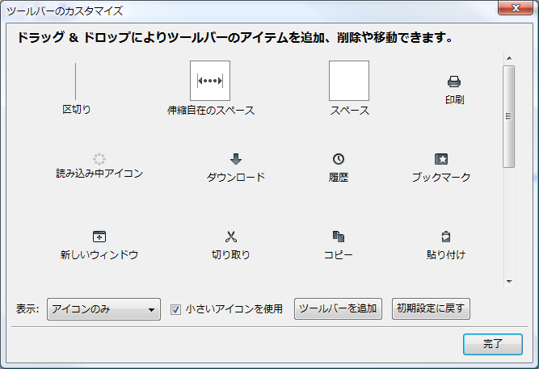Click the 新しいウィンドウ window icon
Image resolution: width=539 pixels, height=369 pixels.
tap(99, 237)
